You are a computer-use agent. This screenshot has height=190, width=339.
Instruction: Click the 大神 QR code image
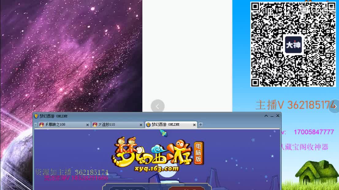click(293, 44)
